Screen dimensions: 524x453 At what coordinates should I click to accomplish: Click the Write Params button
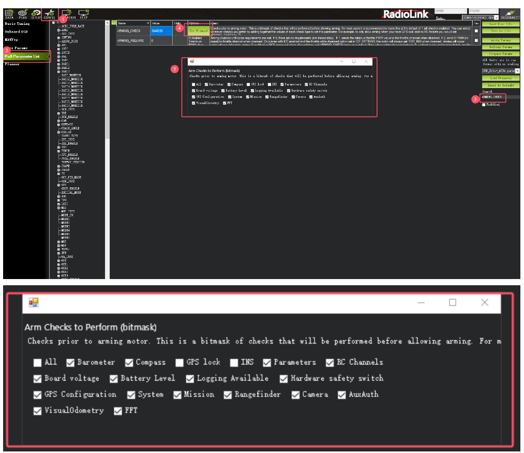(x=500, y=40)
